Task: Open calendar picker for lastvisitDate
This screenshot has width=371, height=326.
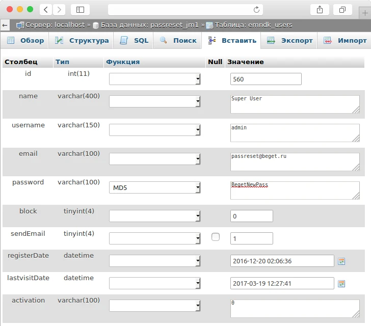Action: pos(341,284)
